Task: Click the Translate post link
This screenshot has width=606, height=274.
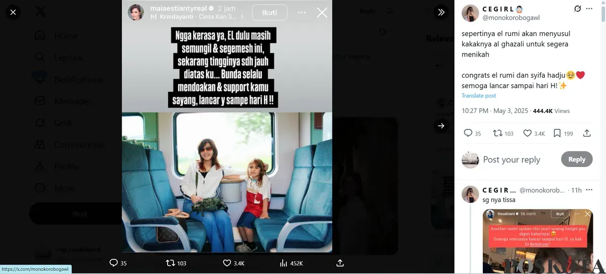Action: [x=479, y=95]
